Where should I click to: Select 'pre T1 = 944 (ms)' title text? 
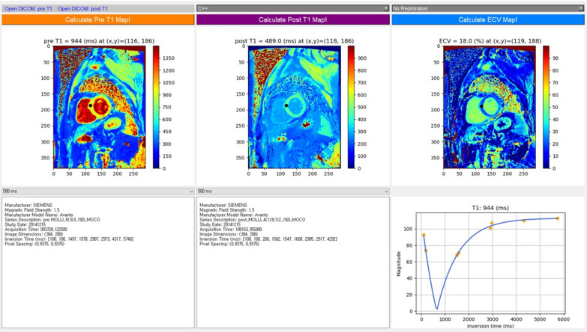point(70,41)
